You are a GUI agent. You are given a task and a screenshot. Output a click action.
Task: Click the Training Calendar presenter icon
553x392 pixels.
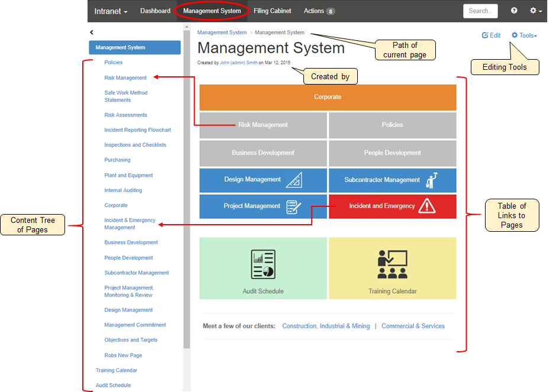pyautogui.click(x=392, y=264)
